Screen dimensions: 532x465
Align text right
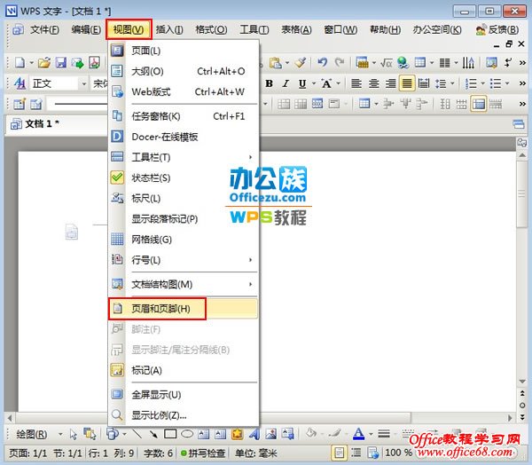[390, 83]
